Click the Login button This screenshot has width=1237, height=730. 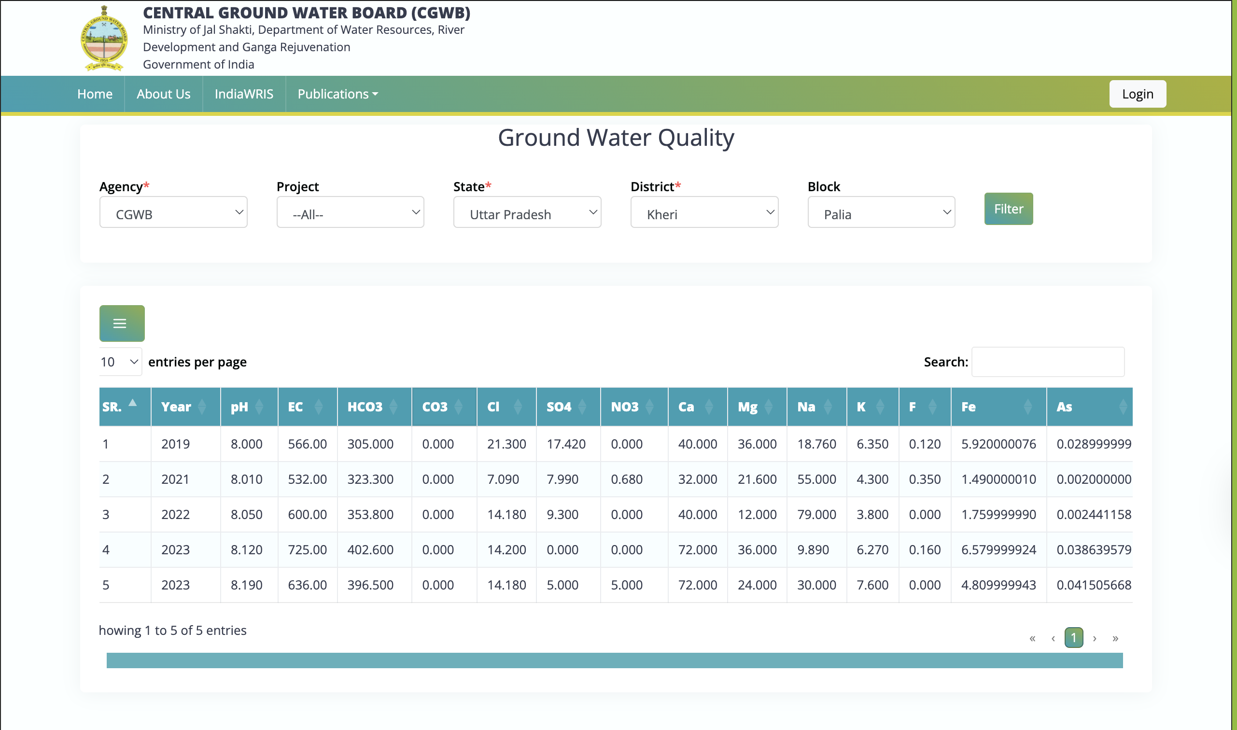tap(1138, 94)
